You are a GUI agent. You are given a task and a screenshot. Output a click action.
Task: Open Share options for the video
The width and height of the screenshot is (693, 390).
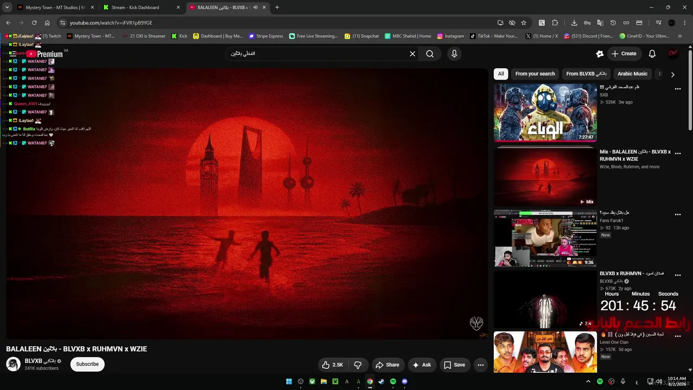pos(387,365)
